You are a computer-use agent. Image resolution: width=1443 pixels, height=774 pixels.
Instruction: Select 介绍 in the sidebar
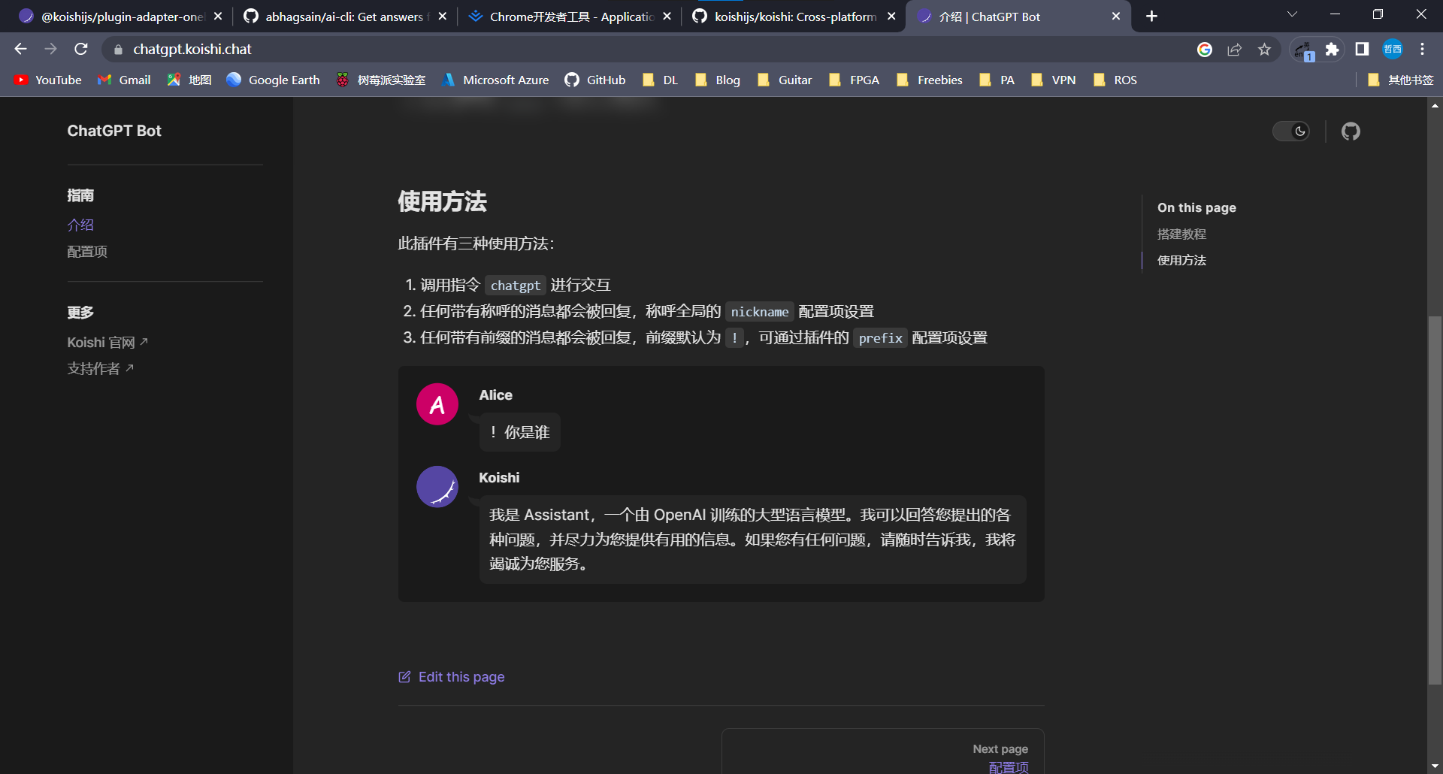80,225
